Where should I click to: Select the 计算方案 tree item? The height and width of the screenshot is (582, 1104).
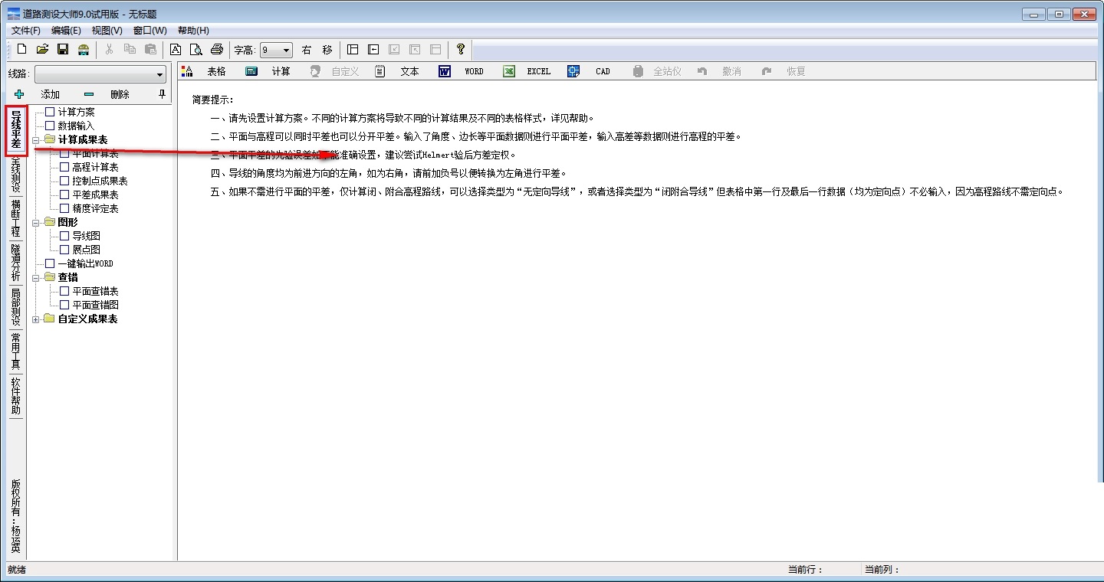76,112
